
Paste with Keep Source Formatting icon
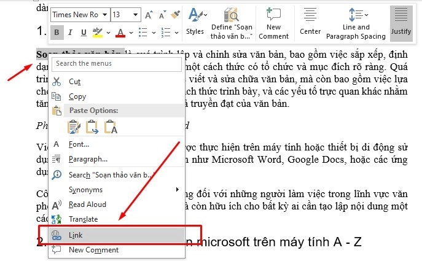[74, 127]
